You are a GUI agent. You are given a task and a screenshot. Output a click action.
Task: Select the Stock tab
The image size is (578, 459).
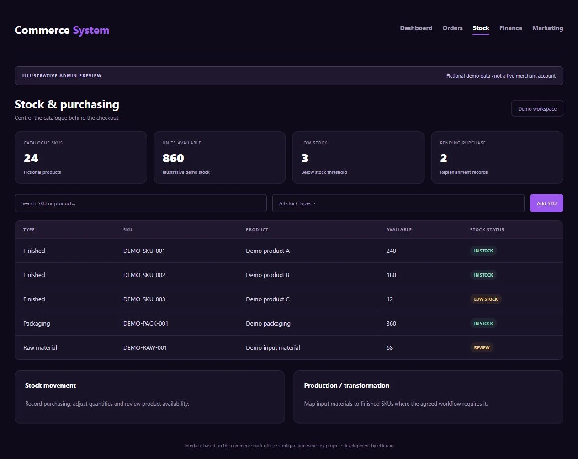[481, 28]
